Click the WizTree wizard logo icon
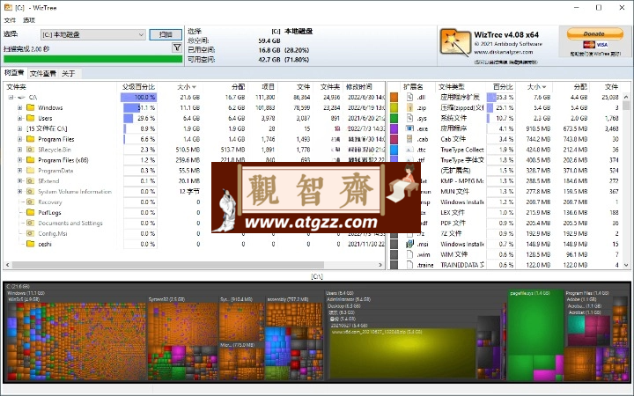634x396 pixels. click(x=455, y=42)
